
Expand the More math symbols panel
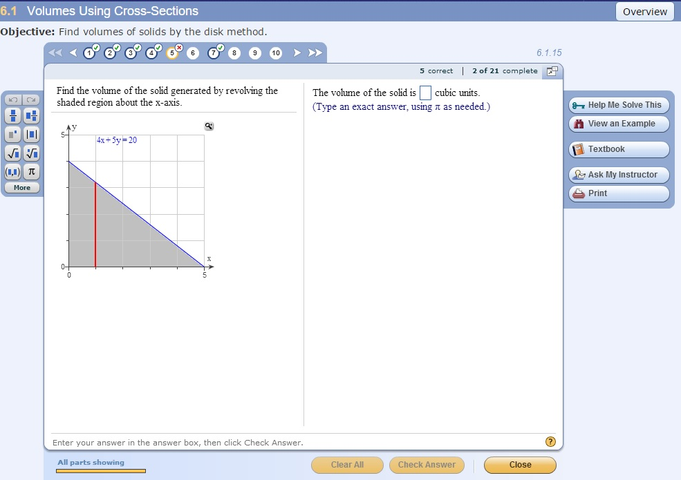pos(21,187)
